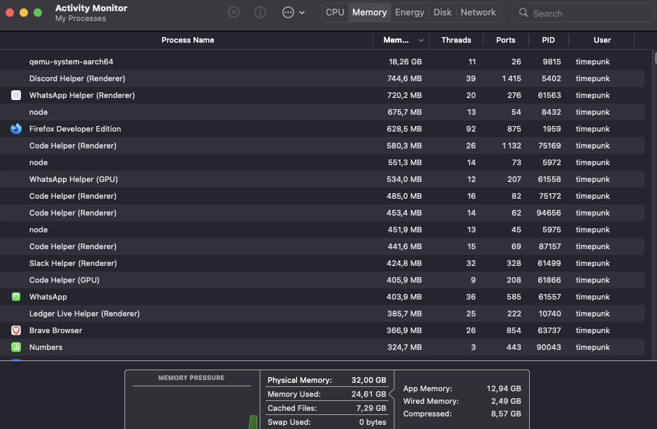Click the Numbers app icon
The image size is (657, 429).
pyautogui.click(x=15, y=347)
